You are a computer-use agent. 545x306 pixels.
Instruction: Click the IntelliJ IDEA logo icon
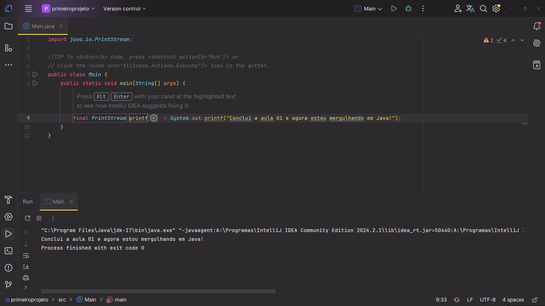pos(9,8)
